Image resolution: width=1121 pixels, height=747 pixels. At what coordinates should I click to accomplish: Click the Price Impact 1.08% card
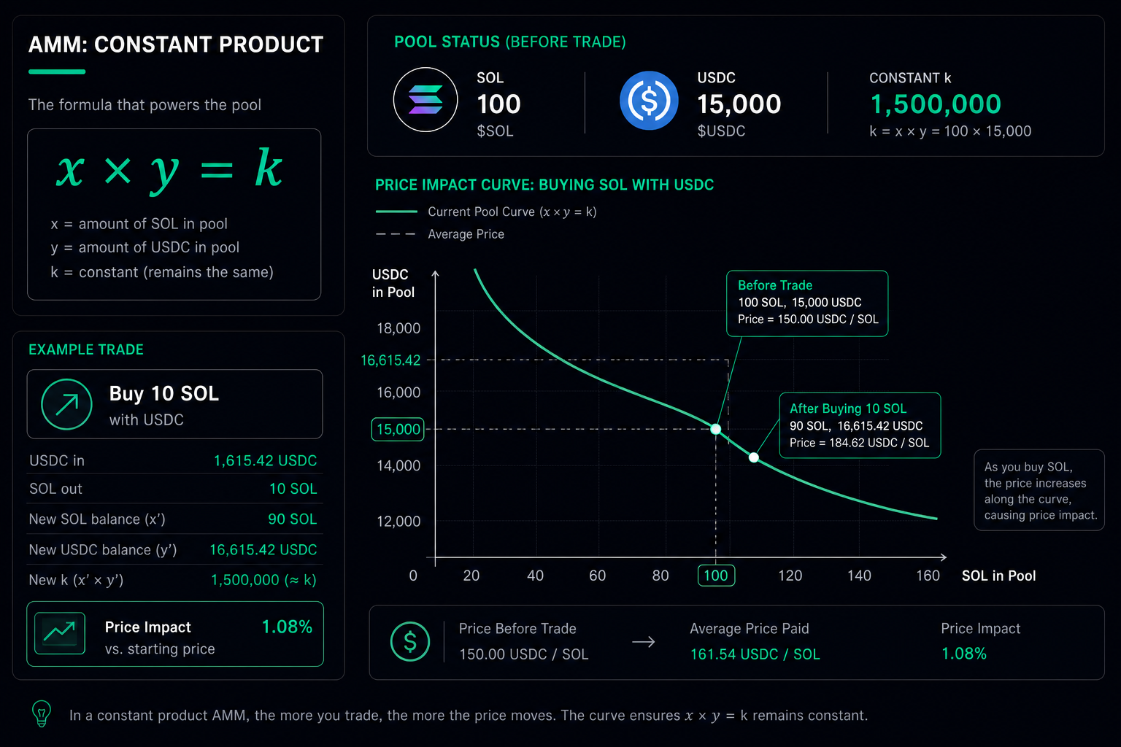pos(174,634)
